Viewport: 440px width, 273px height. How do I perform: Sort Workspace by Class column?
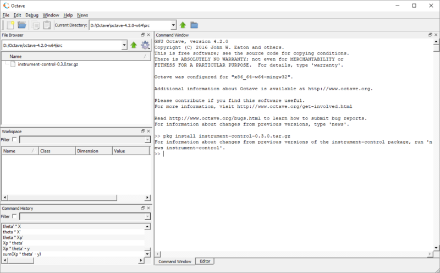[57, 151]
